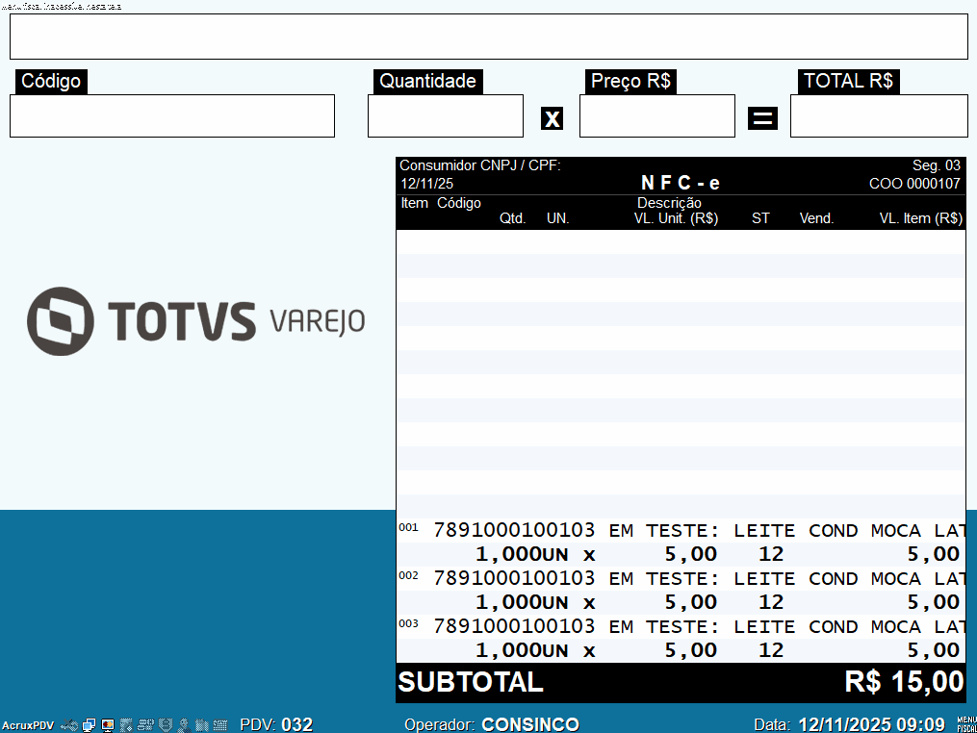Click the Código label
Screen dimensions: 977x733
(x=51, y=82)
